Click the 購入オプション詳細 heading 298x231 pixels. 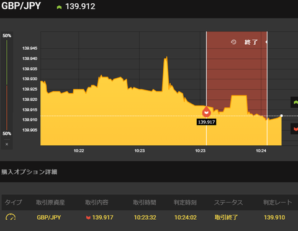(29, 172)
